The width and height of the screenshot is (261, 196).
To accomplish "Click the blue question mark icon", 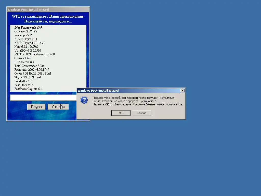I will (x=84, y=100).
